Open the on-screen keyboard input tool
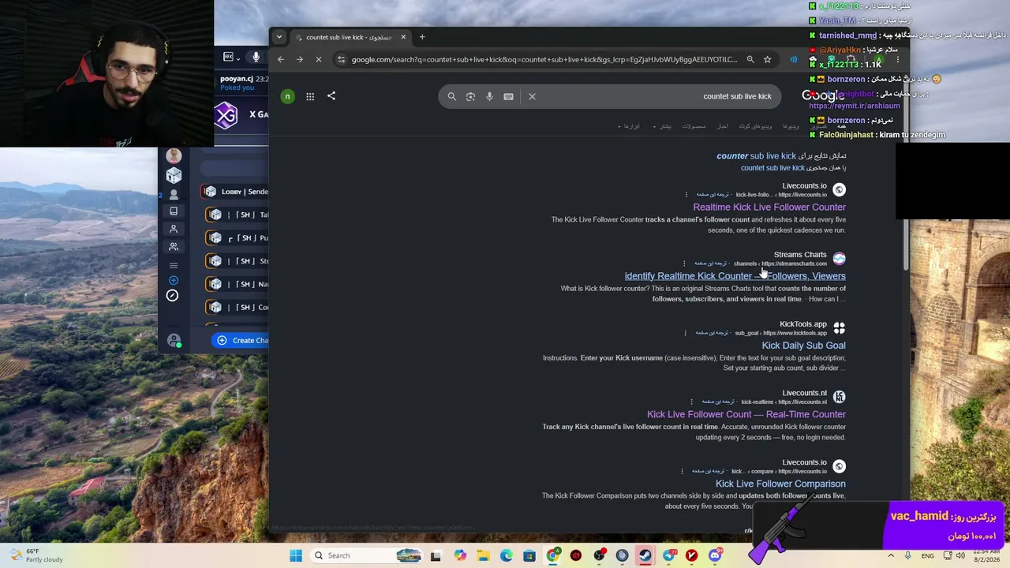 508,96
